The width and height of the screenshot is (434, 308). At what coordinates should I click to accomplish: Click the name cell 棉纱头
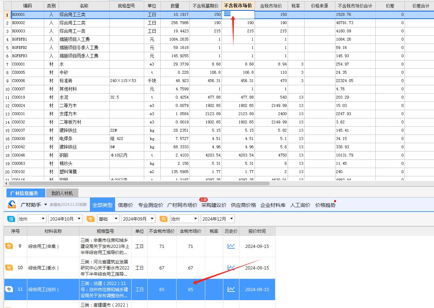84,163
